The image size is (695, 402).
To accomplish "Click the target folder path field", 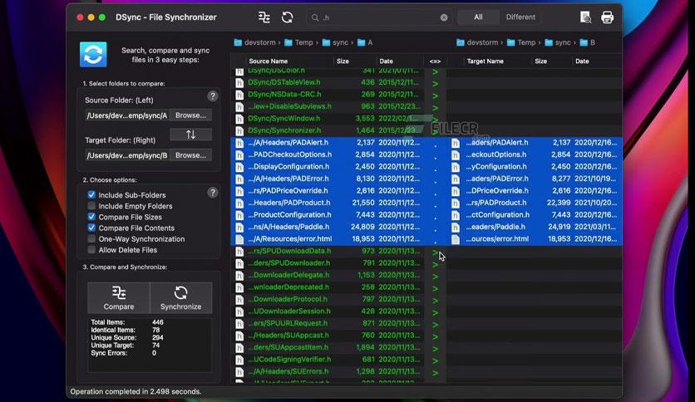I will coord(127,155).
